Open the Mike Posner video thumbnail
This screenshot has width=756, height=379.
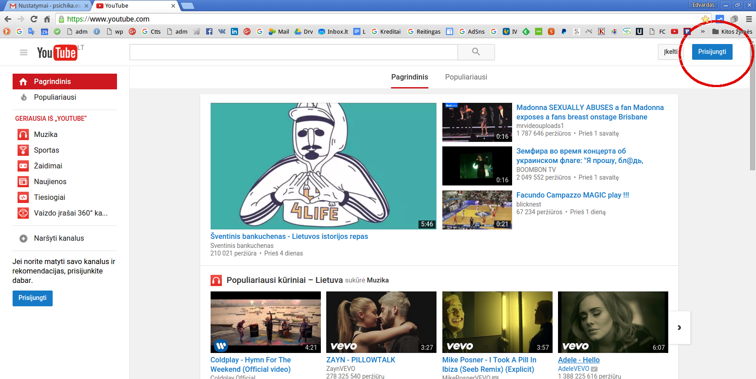pyautogui.click(x=497, y=322)
